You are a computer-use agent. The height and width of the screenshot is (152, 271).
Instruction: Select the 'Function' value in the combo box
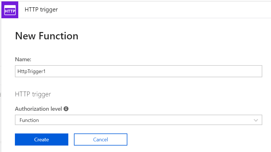[x=29, y=120]
